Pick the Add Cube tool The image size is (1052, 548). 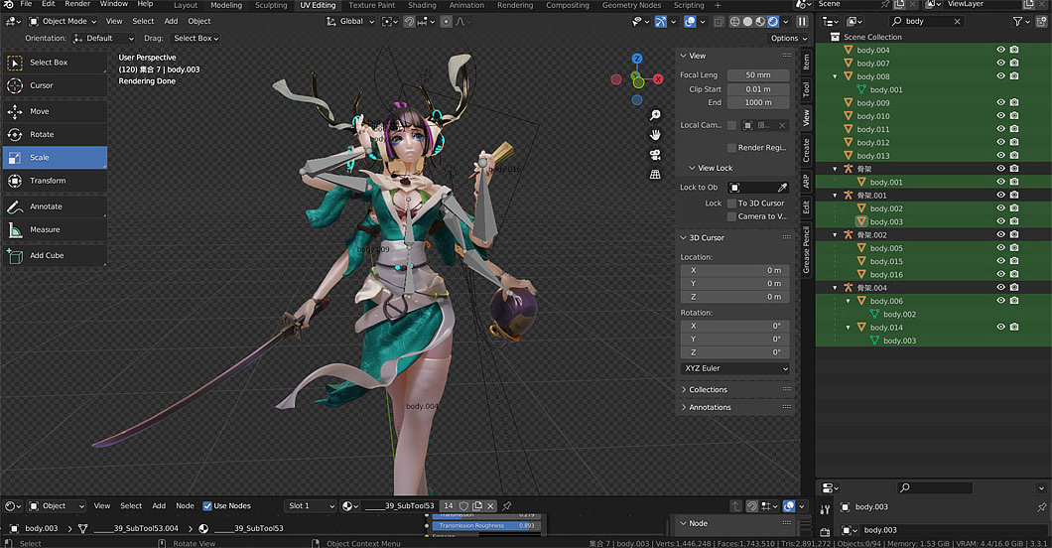pos(55,255)
